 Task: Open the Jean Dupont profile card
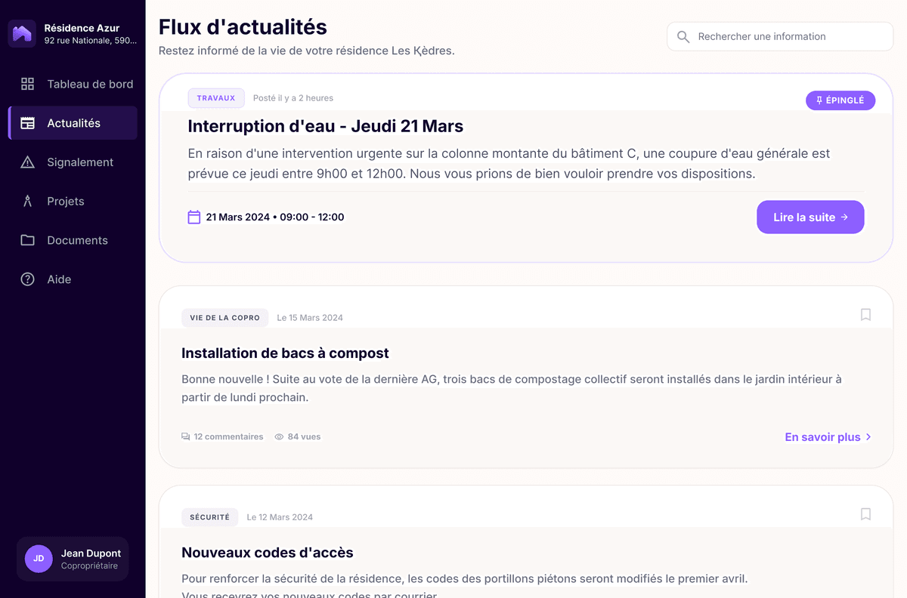click(73, 559)
